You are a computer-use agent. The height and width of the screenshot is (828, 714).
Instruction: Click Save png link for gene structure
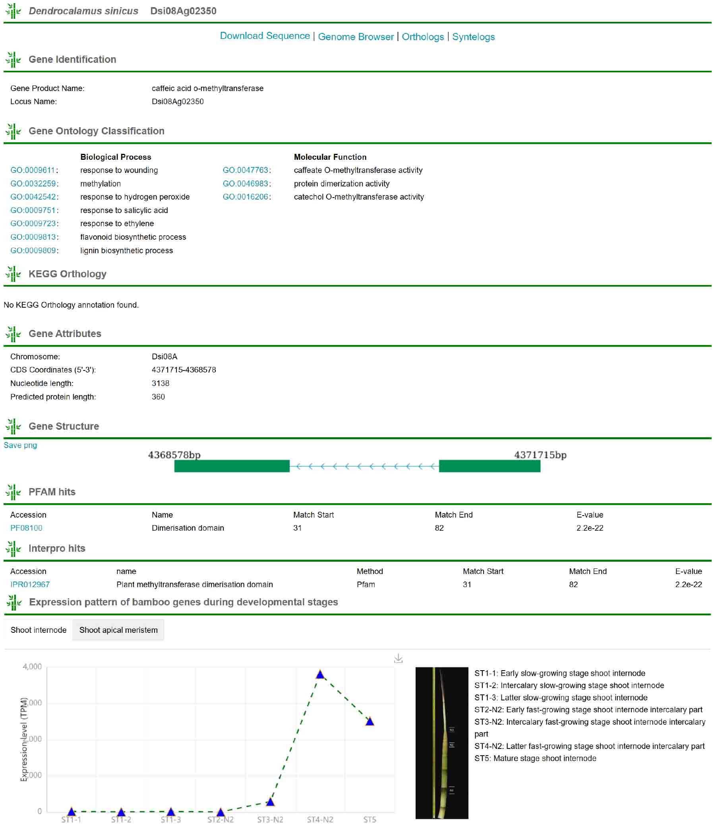pyautogui.click(x=20, y=445)
